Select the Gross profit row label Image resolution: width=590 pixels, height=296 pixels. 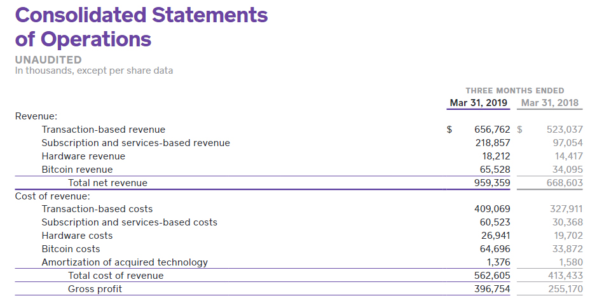point(95,289)
